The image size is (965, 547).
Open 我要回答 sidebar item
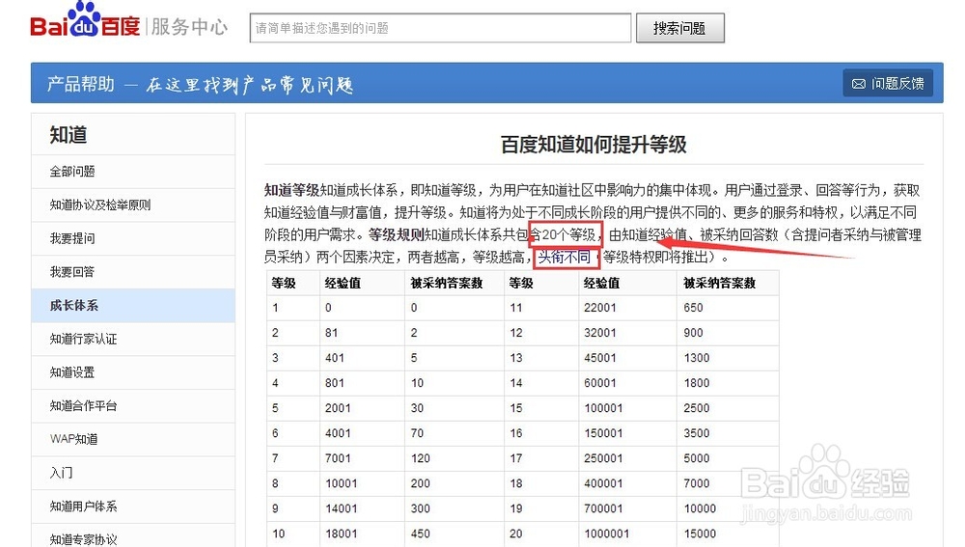(133, 272)
